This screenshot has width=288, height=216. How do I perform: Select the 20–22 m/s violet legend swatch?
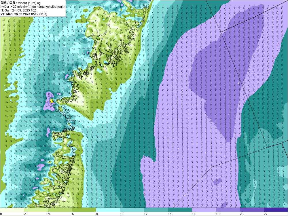coord(252,210)
